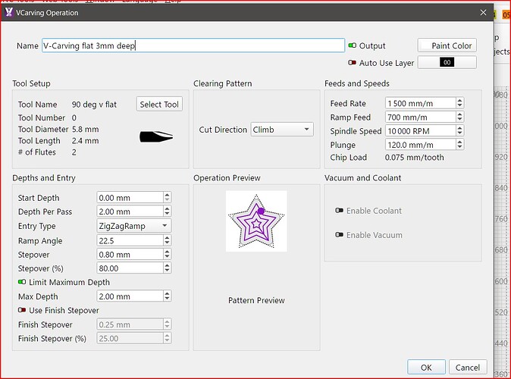Click the Depth Per Pass value field

click(130, 211)
